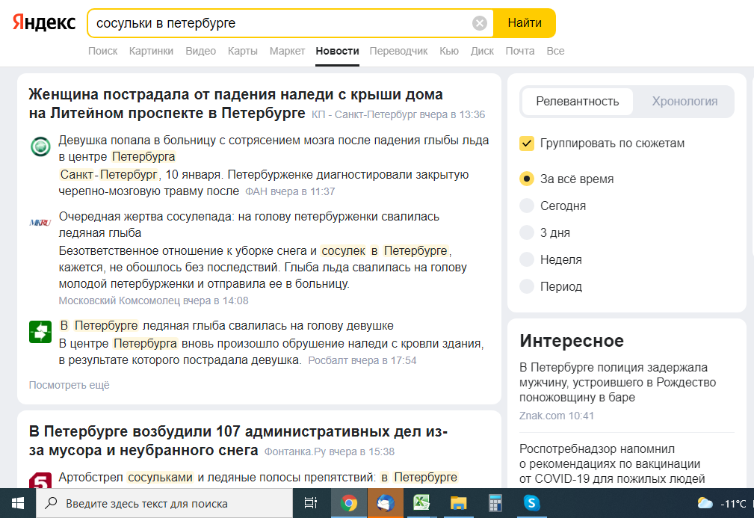Open the Yandex logo home link
This screenshot has width=754, height=518.
44,22
